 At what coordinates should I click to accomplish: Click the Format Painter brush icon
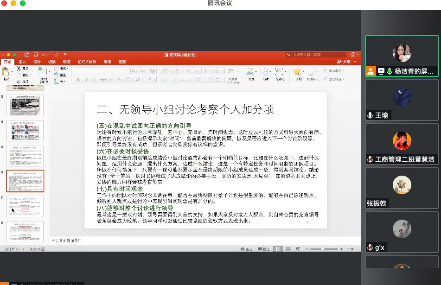(x=19, y=82)
